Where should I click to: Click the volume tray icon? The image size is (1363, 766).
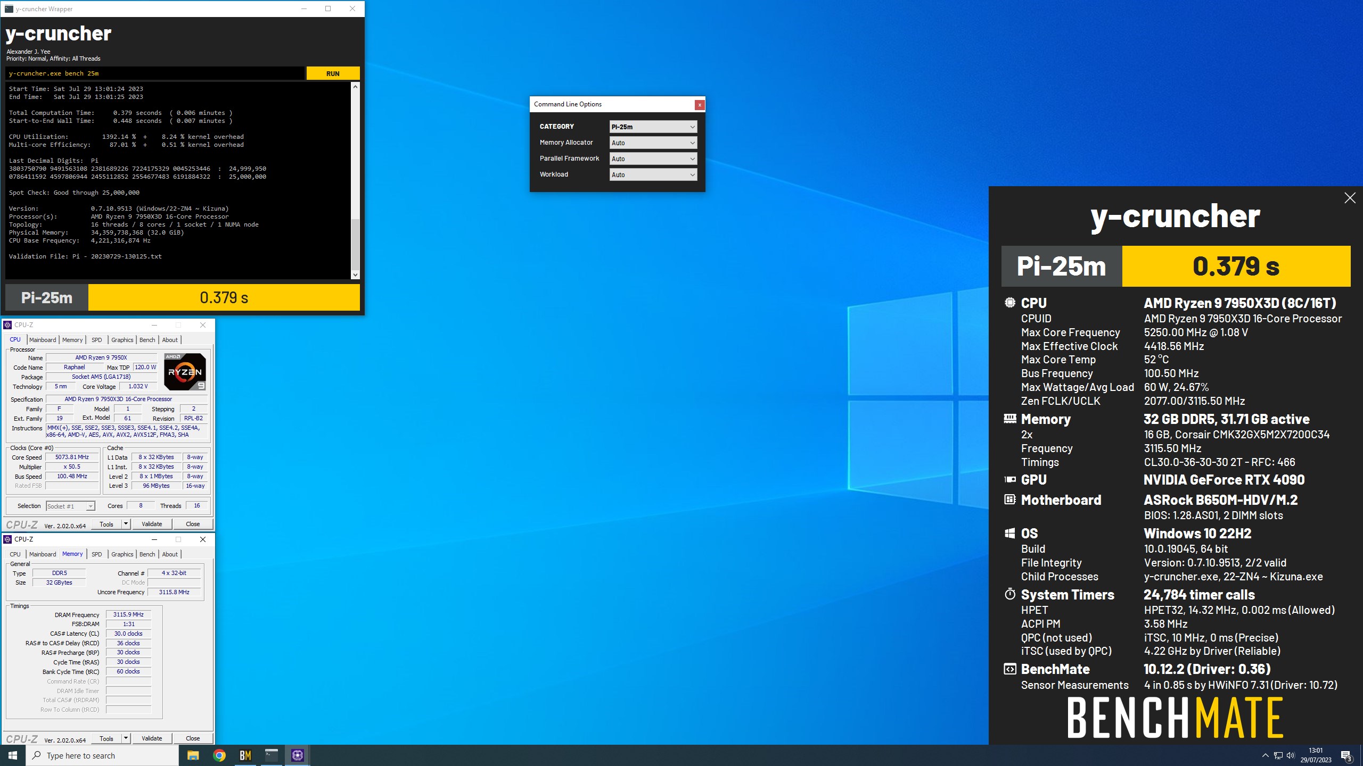point(1291,755)
